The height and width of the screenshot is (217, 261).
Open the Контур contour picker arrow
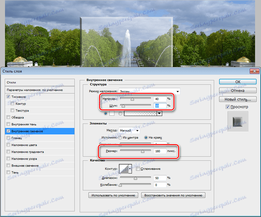point(130,169)
